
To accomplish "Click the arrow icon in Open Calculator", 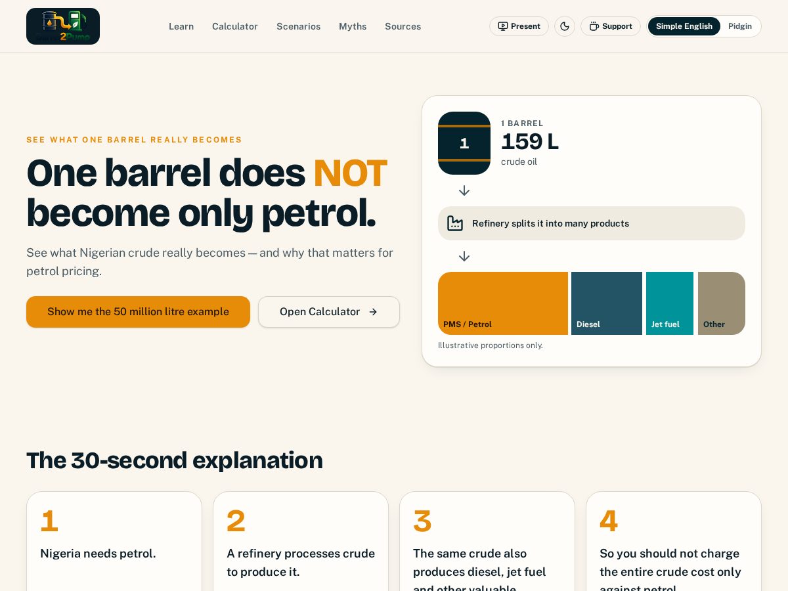I will point(373,312).
